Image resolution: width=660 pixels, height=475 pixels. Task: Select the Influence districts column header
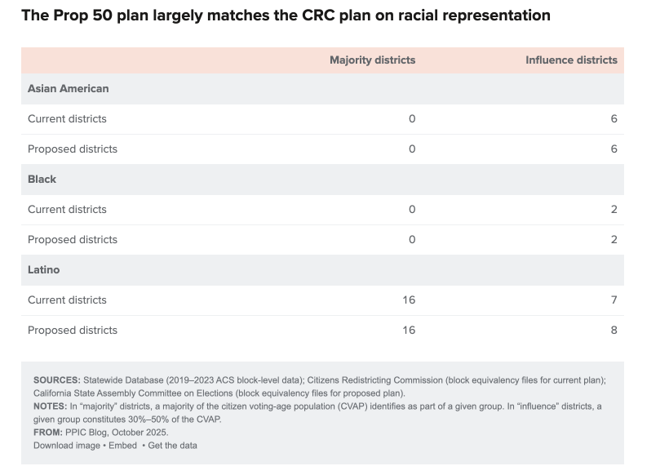coord(571,60)
